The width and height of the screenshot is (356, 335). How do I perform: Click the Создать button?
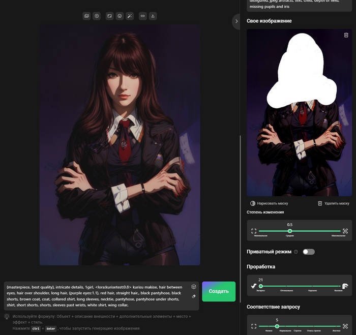[219, 291]
